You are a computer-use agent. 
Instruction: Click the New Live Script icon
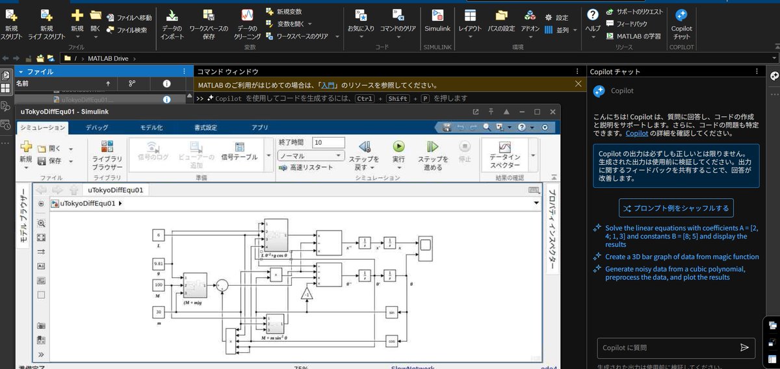46,15
